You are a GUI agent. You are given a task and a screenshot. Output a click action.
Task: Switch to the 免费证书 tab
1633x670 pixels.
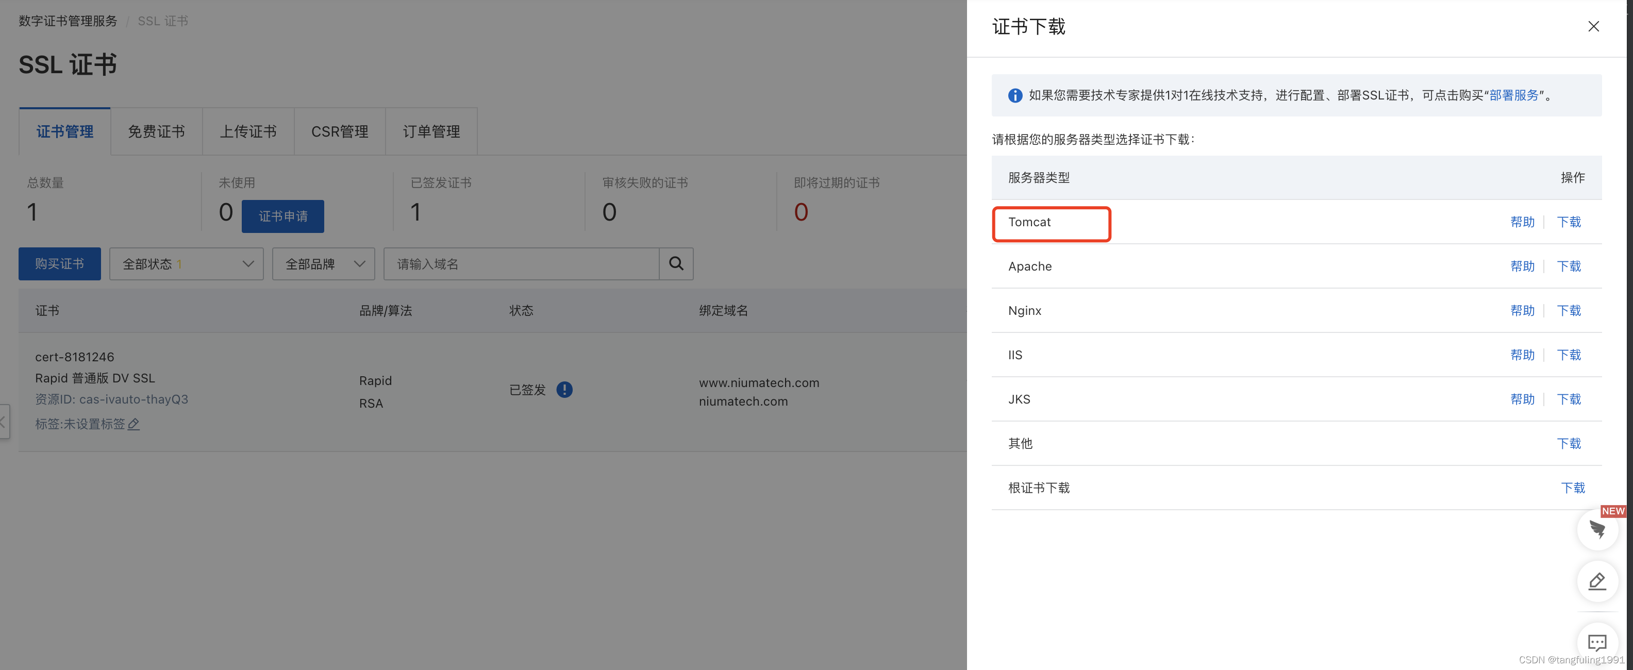(x=157, y=131)
